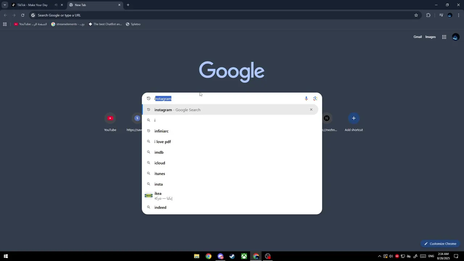Open the media controls toolbar icon

[x=441, y=15]
